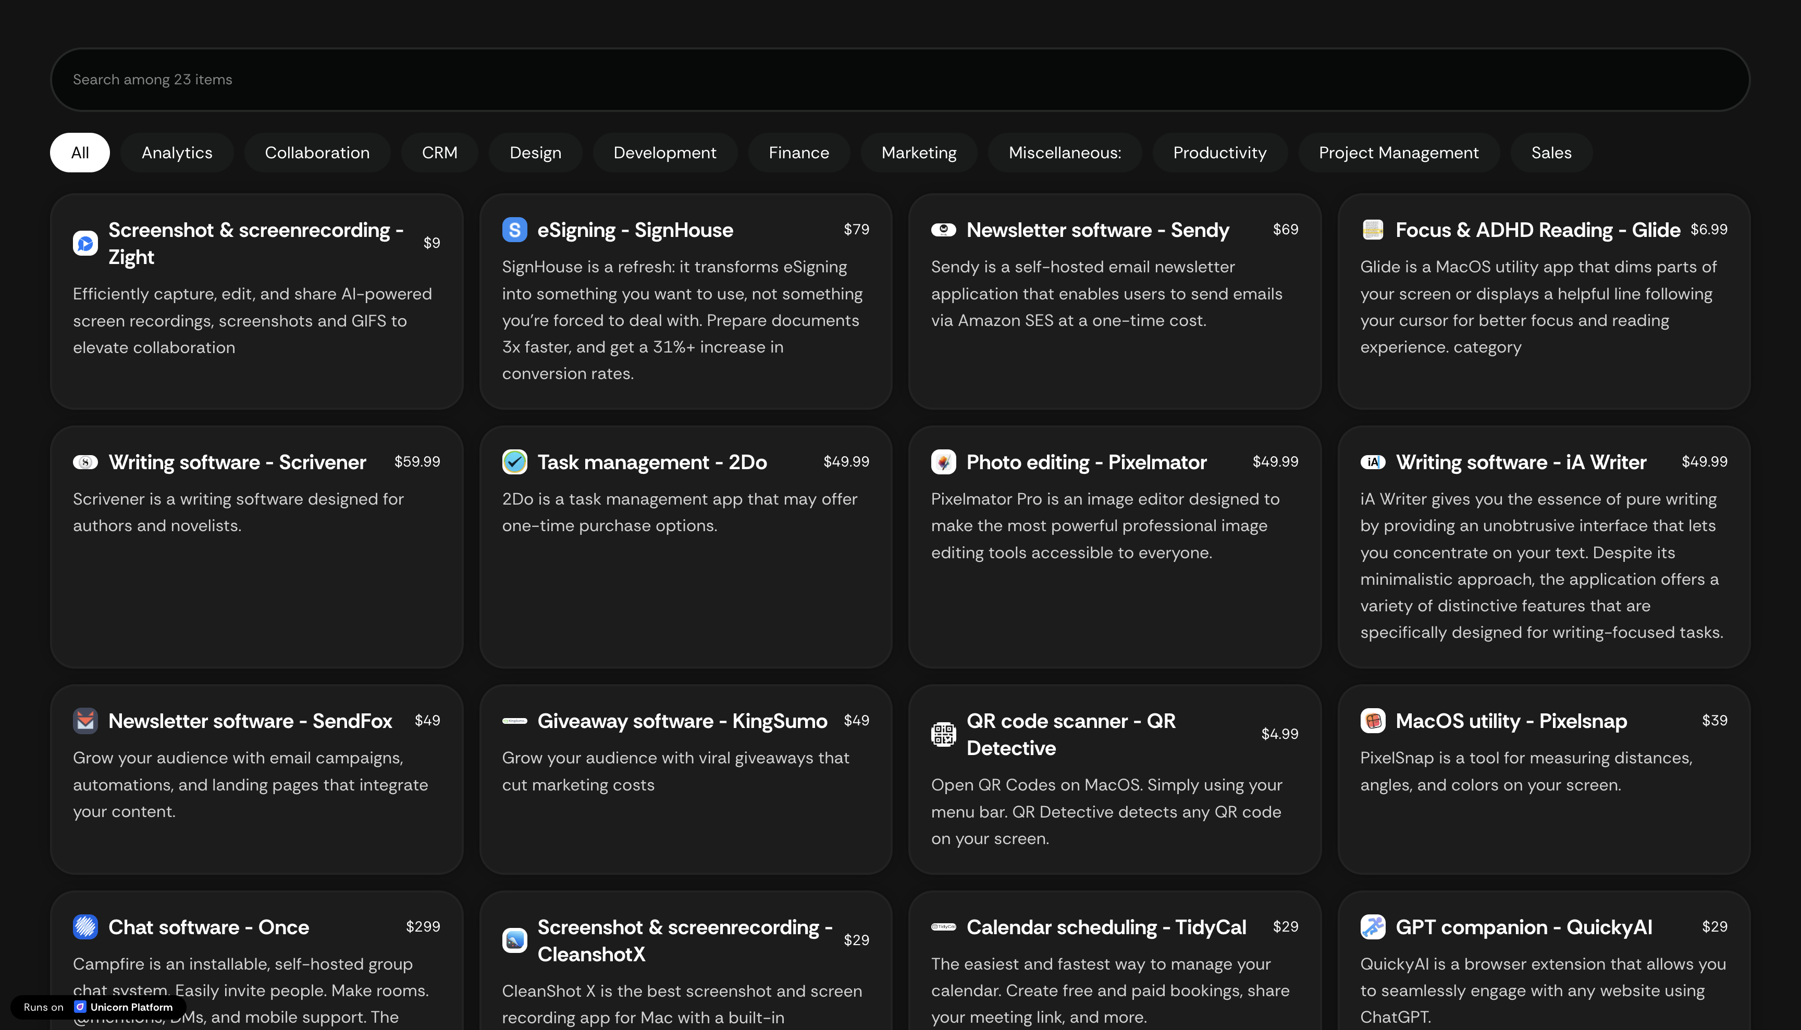This screenshot has height=1030, width=1801.
Task: Click the iA Writer logo icon
Action: [x=1373, y=462]
